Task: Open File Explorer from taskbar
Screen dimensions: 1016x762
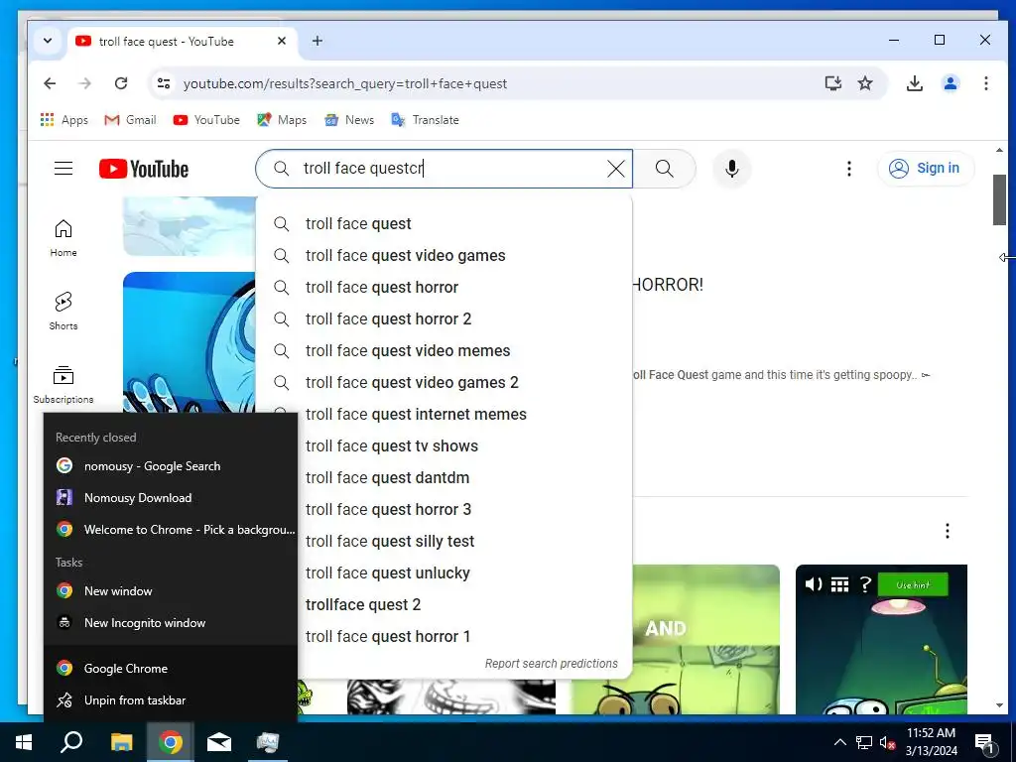Action: pos(121,742)
